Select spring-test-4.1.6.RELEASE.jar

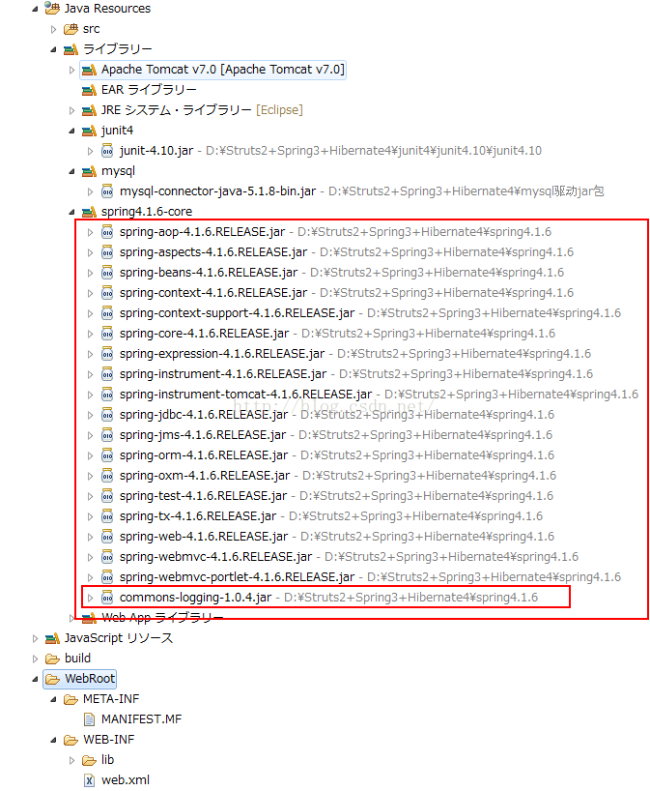click(x=203, y=496)
